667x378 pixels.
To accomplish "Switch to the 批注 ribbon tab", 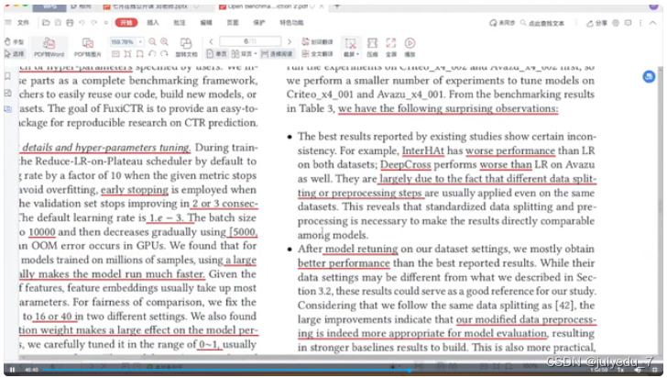I will click(x=179, y=23).
